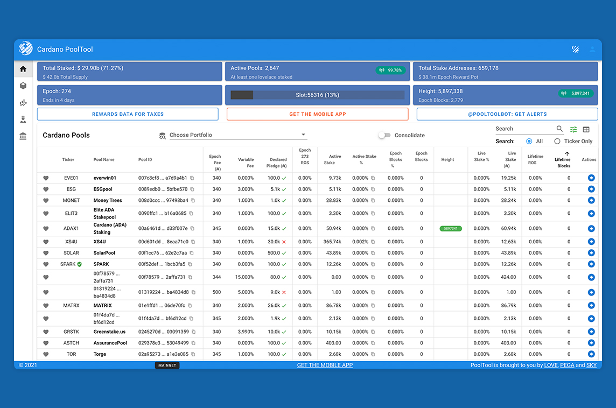Click the Total Stake Addresses card
Image resolution: width=616 pixels, height=408 pixels.
click(505, 72)
